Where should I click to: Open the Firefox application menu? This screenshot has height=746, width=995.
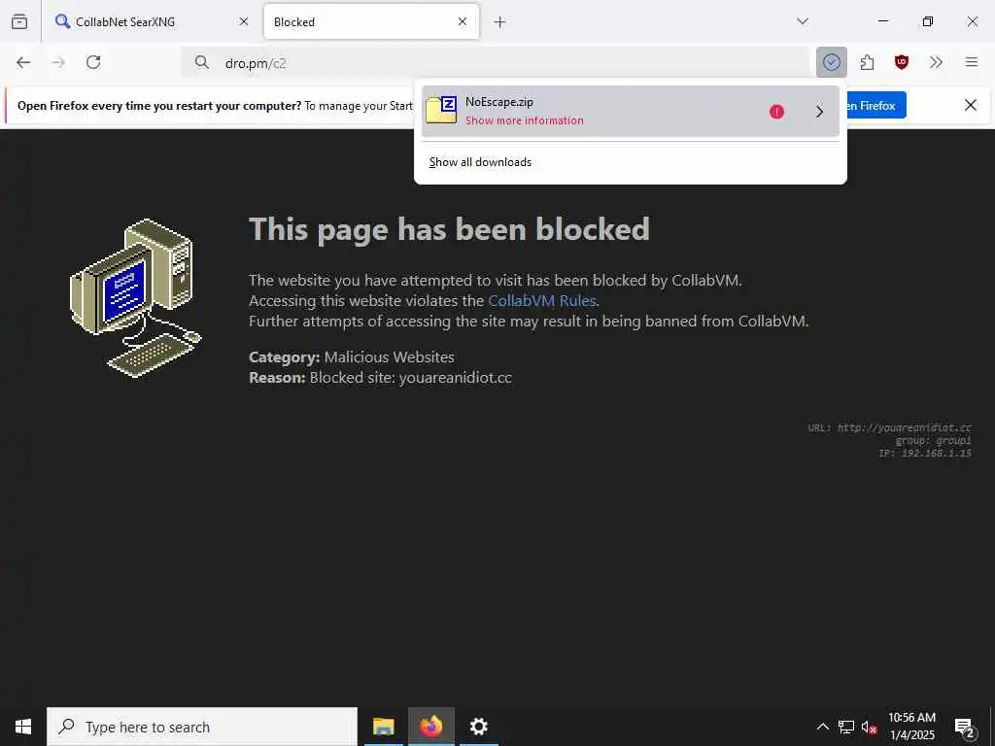tap(972, 62)
